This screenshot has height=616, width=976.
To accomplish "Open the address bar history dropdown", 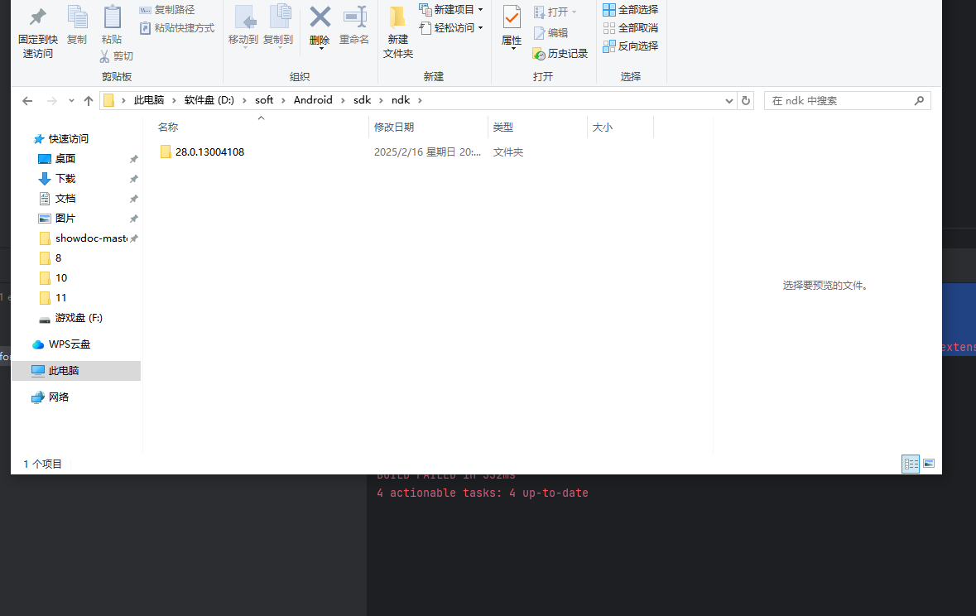I will tap(728, 99).
